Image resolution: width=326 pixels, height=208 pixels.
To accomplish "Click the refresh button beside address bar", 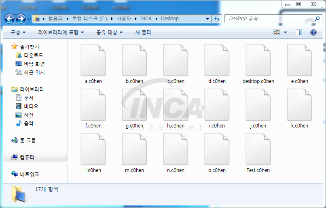I will (217, 19).
